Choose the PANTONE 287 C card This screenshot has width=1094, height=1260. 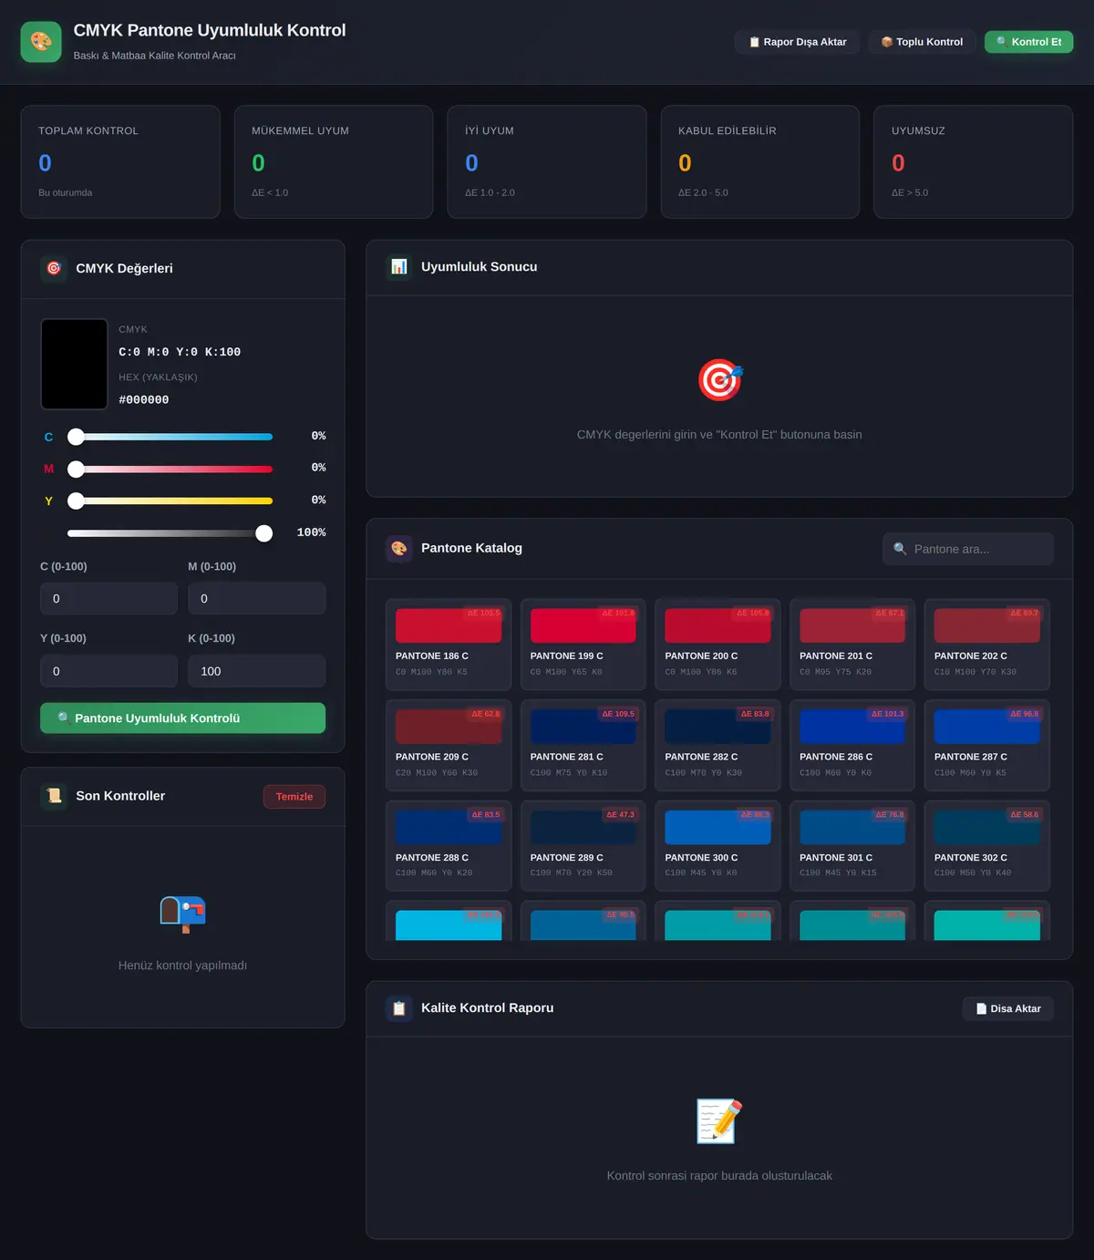[x=987, y=745]
